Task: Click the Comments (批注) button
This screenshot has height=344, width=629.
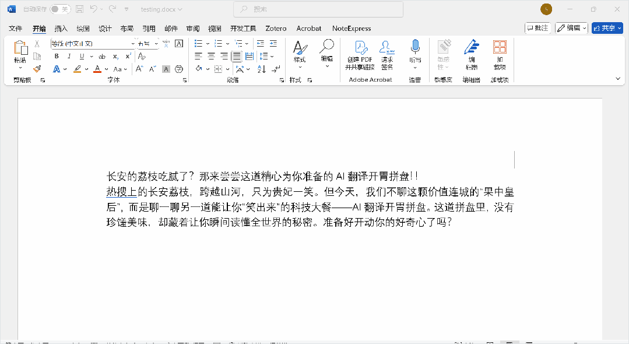Action: 537,28
